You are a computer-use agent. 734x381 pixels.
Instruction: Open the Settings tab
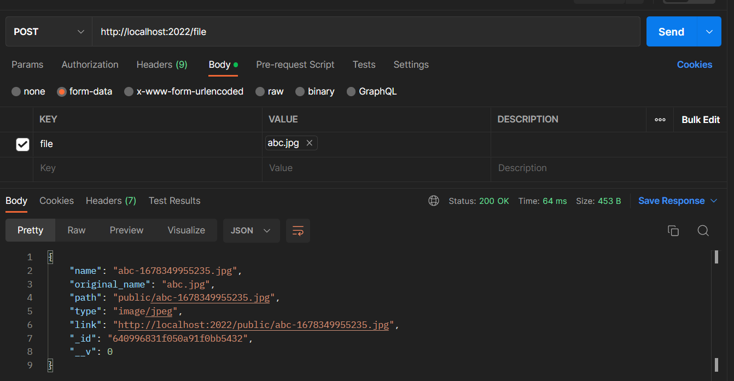411,65
